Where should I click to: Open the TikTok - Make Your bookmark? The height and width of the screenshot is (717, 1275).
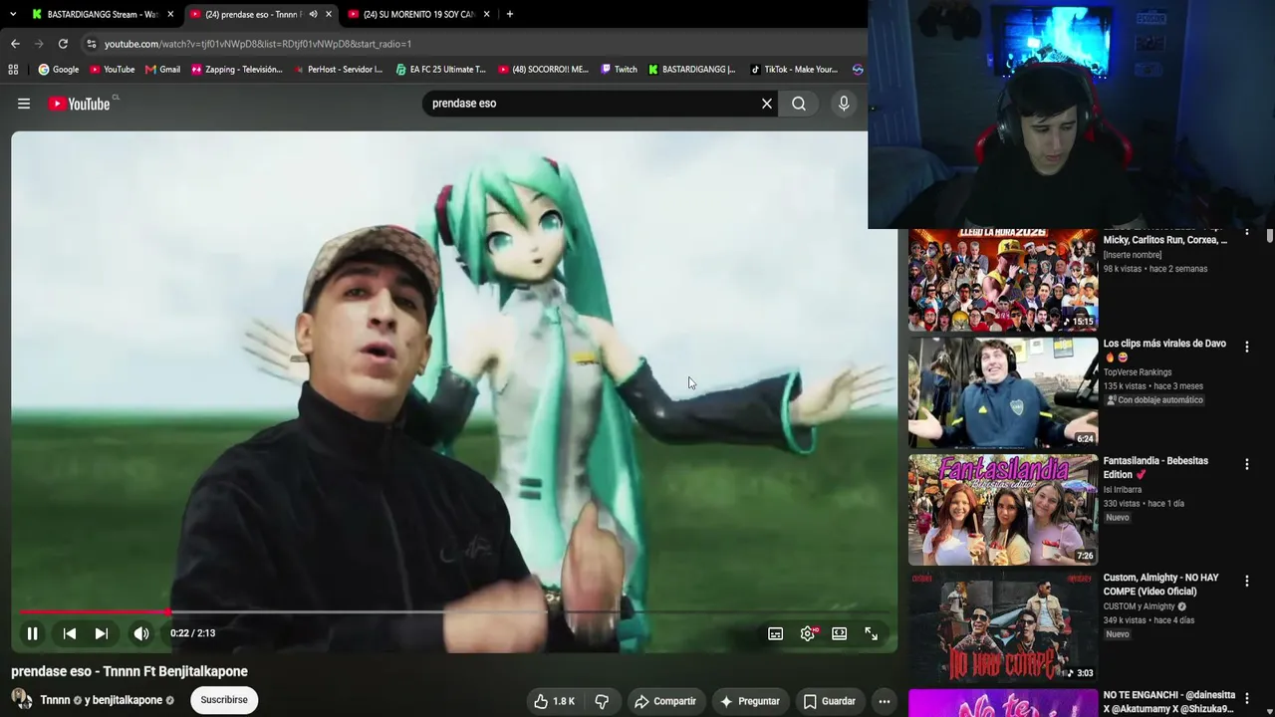[794, 70]
